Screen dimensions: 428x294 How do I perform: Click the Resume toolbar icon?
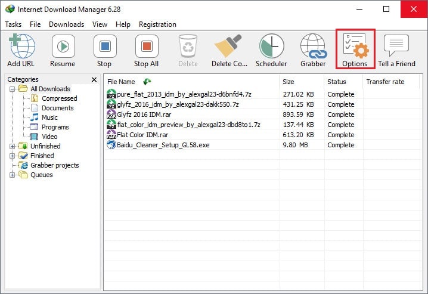pyautogui.click(x=63, y=46)
